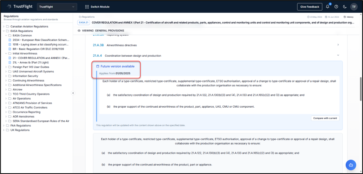Click the vertical scrollbar on the right
The image size is (363, 174).
(x=360, y=88)
